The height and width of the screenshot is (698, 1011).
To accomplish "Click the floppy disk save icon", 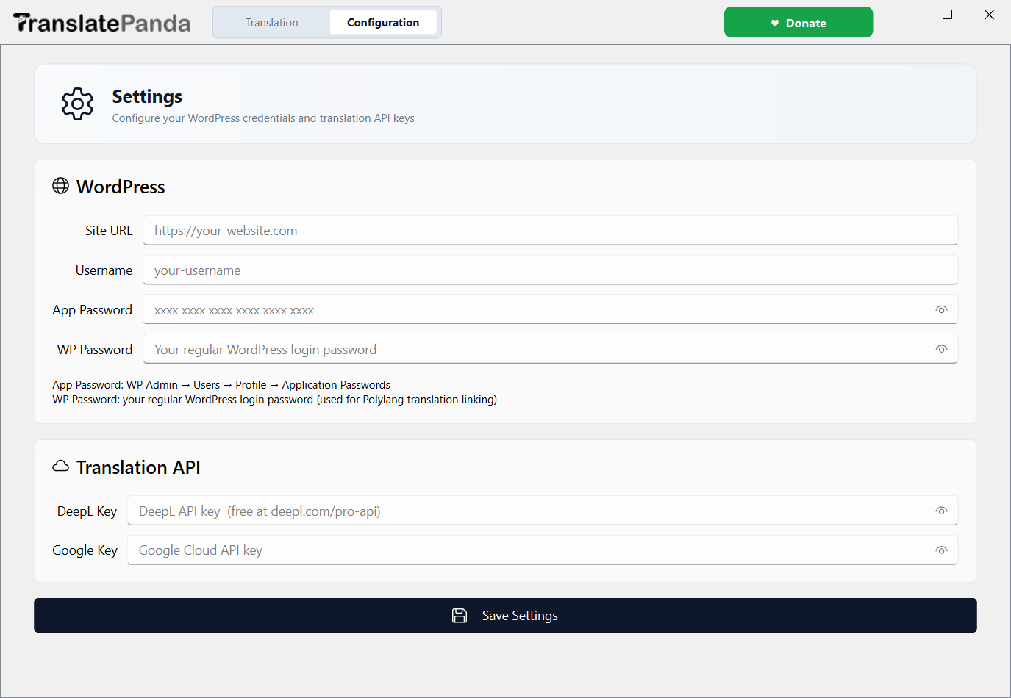I will (x=460, y=616).
